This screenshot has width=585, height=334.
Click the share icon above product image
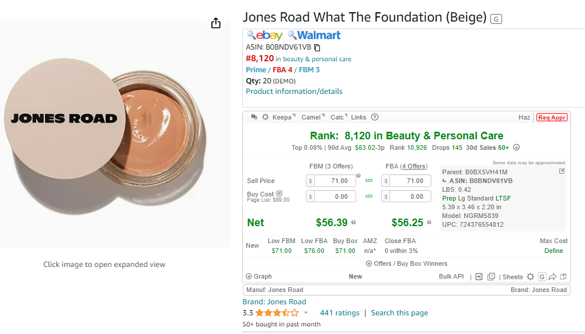[x=215, y=23]
